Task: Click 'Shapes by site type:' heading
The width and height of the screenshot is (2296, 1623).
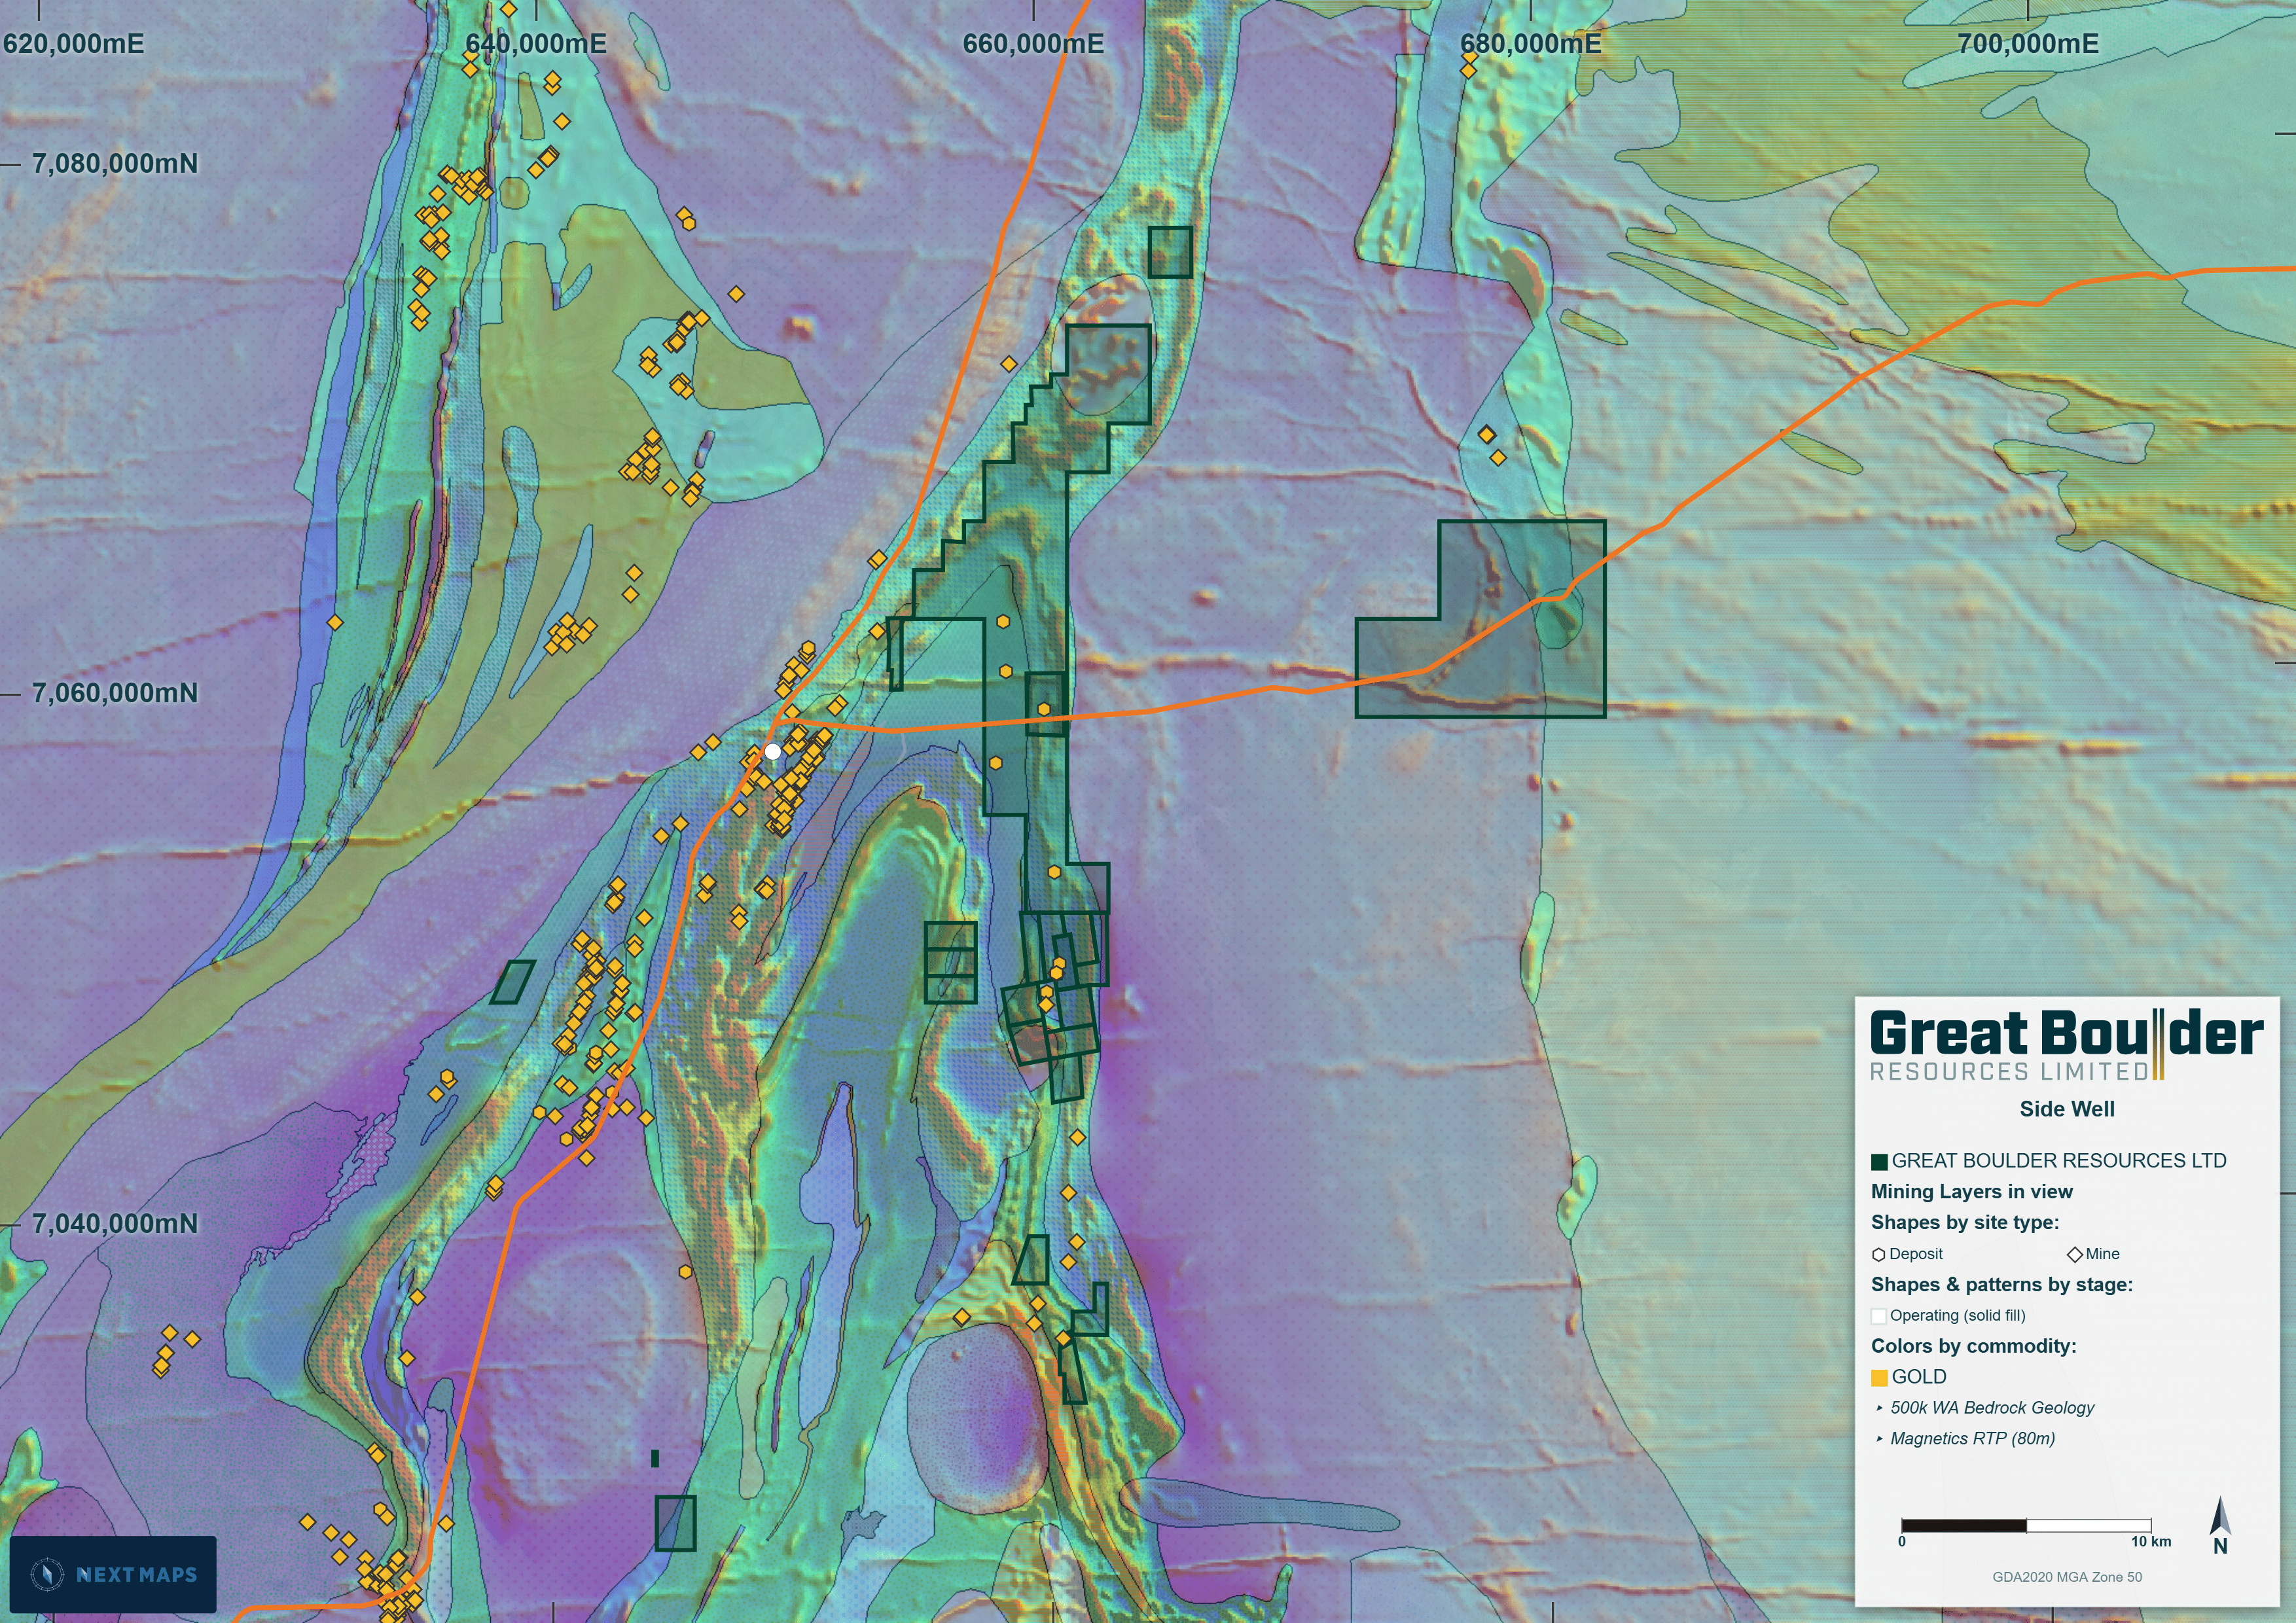Action: 1965,1223
